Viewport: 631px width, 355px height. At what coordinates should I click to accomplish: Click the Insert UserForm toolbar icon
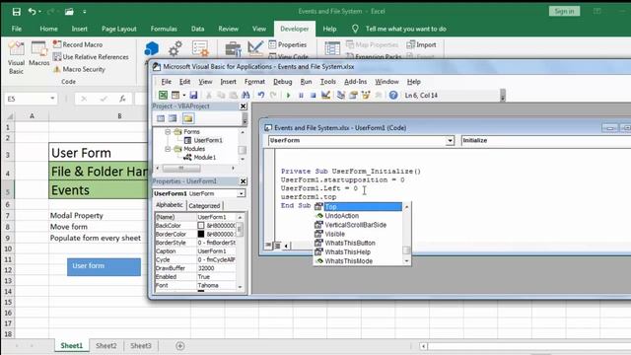coord(175,95)
